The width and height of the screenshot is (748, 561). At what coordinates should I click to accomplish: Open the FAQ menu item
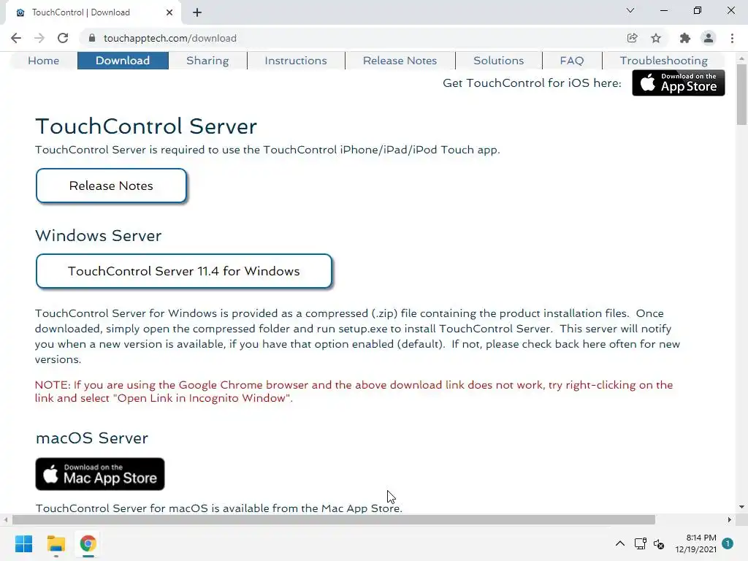(572, 61)
